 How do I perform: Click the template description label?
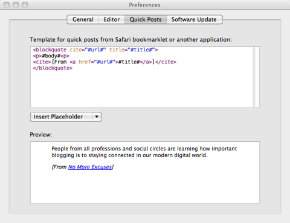coord(131,39)
